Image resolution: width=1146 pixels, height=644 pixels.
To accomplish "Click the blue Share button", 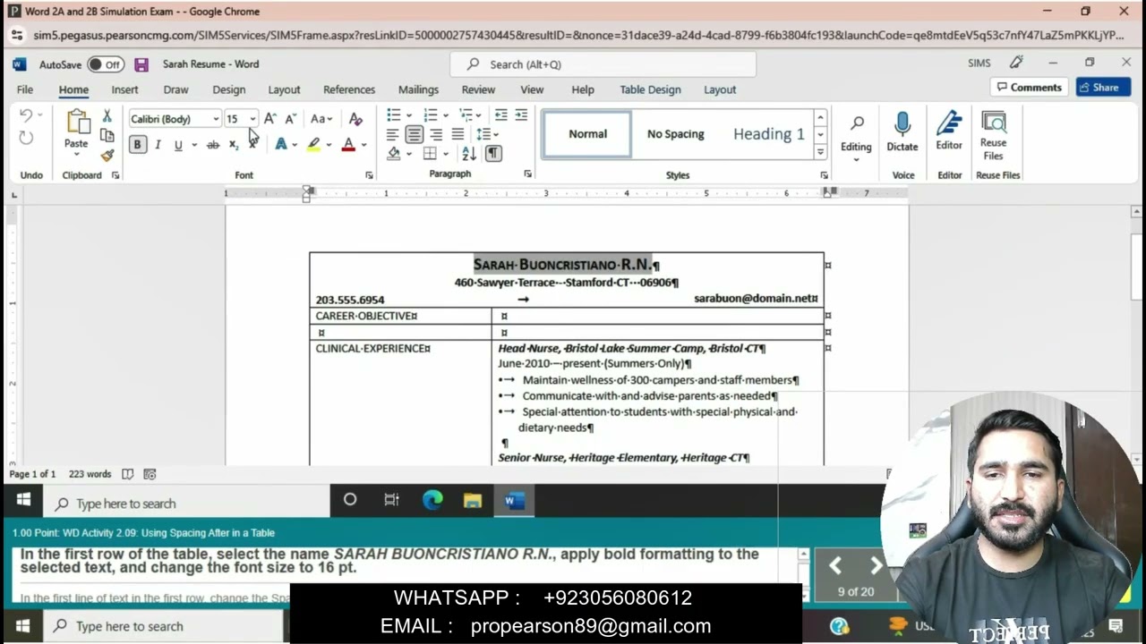I will [1104, 88].
